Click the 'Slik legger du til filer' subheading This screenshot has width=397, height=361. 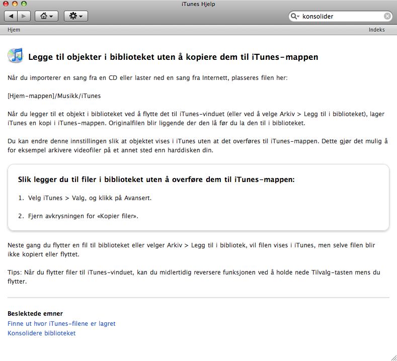pos(156,179)
